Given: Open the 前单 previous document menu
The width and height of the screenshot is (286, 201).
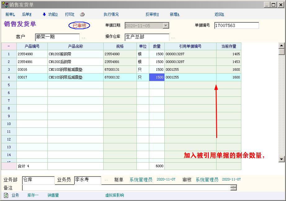Looking at the screenshot, I should [10, 14].
